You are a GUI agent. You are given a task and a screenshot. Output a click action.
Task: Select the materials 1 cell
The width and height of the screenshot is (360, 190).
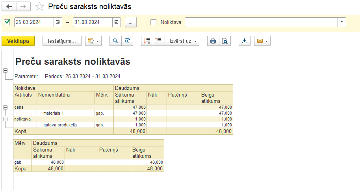(66, 113)
